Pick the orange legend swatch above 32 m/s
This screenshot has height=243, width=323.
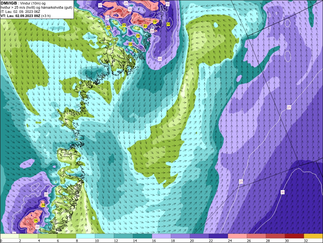pos(313,236)
